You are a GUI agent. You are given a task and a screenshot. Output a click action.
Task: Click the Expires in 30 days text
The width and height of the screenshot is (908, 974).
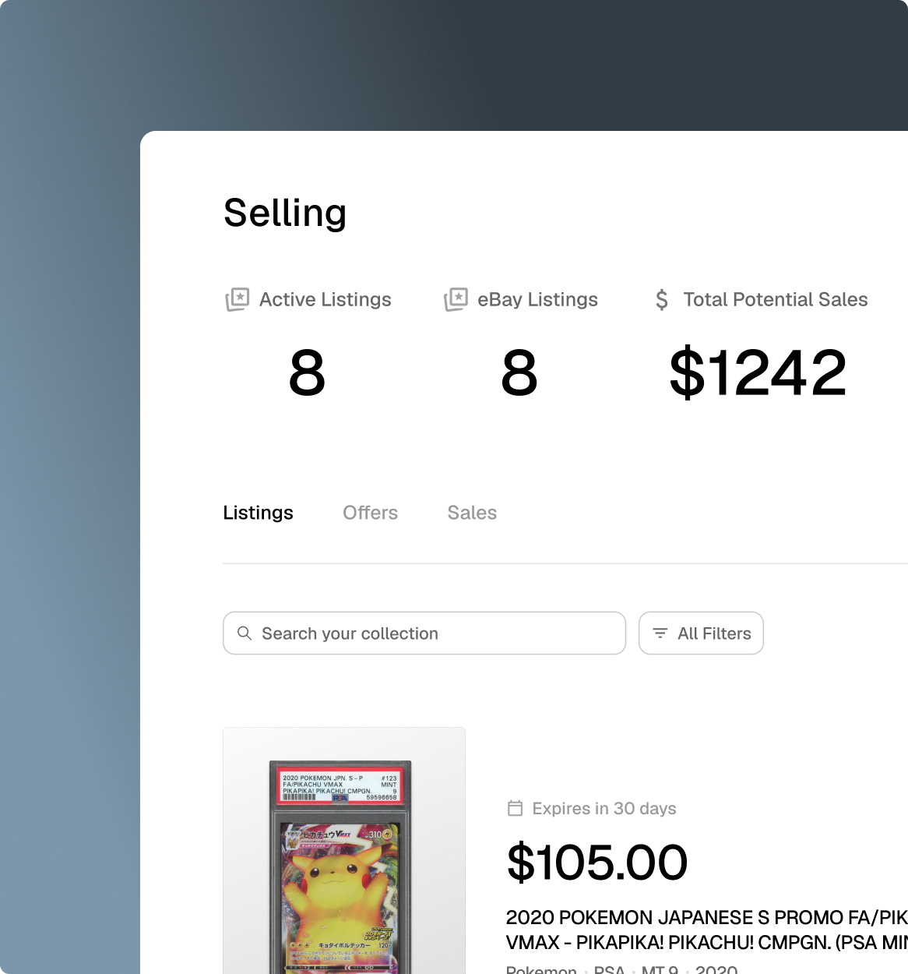[604, 809]
